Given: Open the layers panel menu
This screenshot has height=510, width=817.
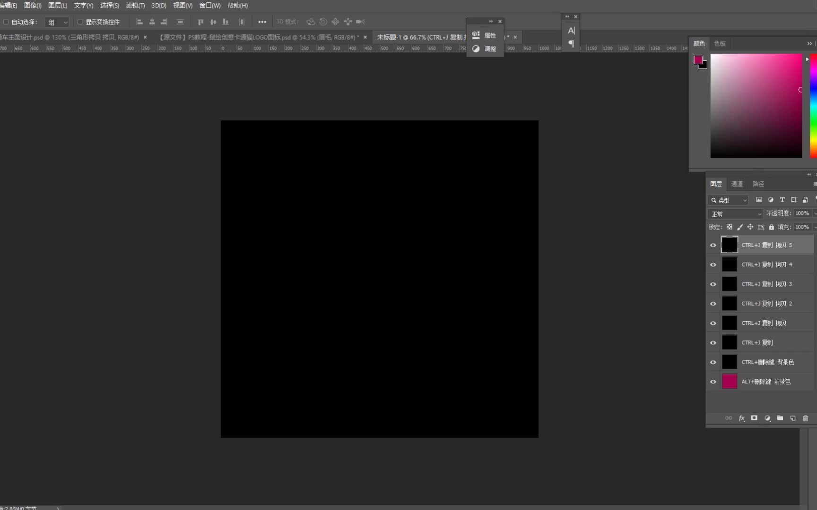Looking at the screenshot, I should (815, 184).
